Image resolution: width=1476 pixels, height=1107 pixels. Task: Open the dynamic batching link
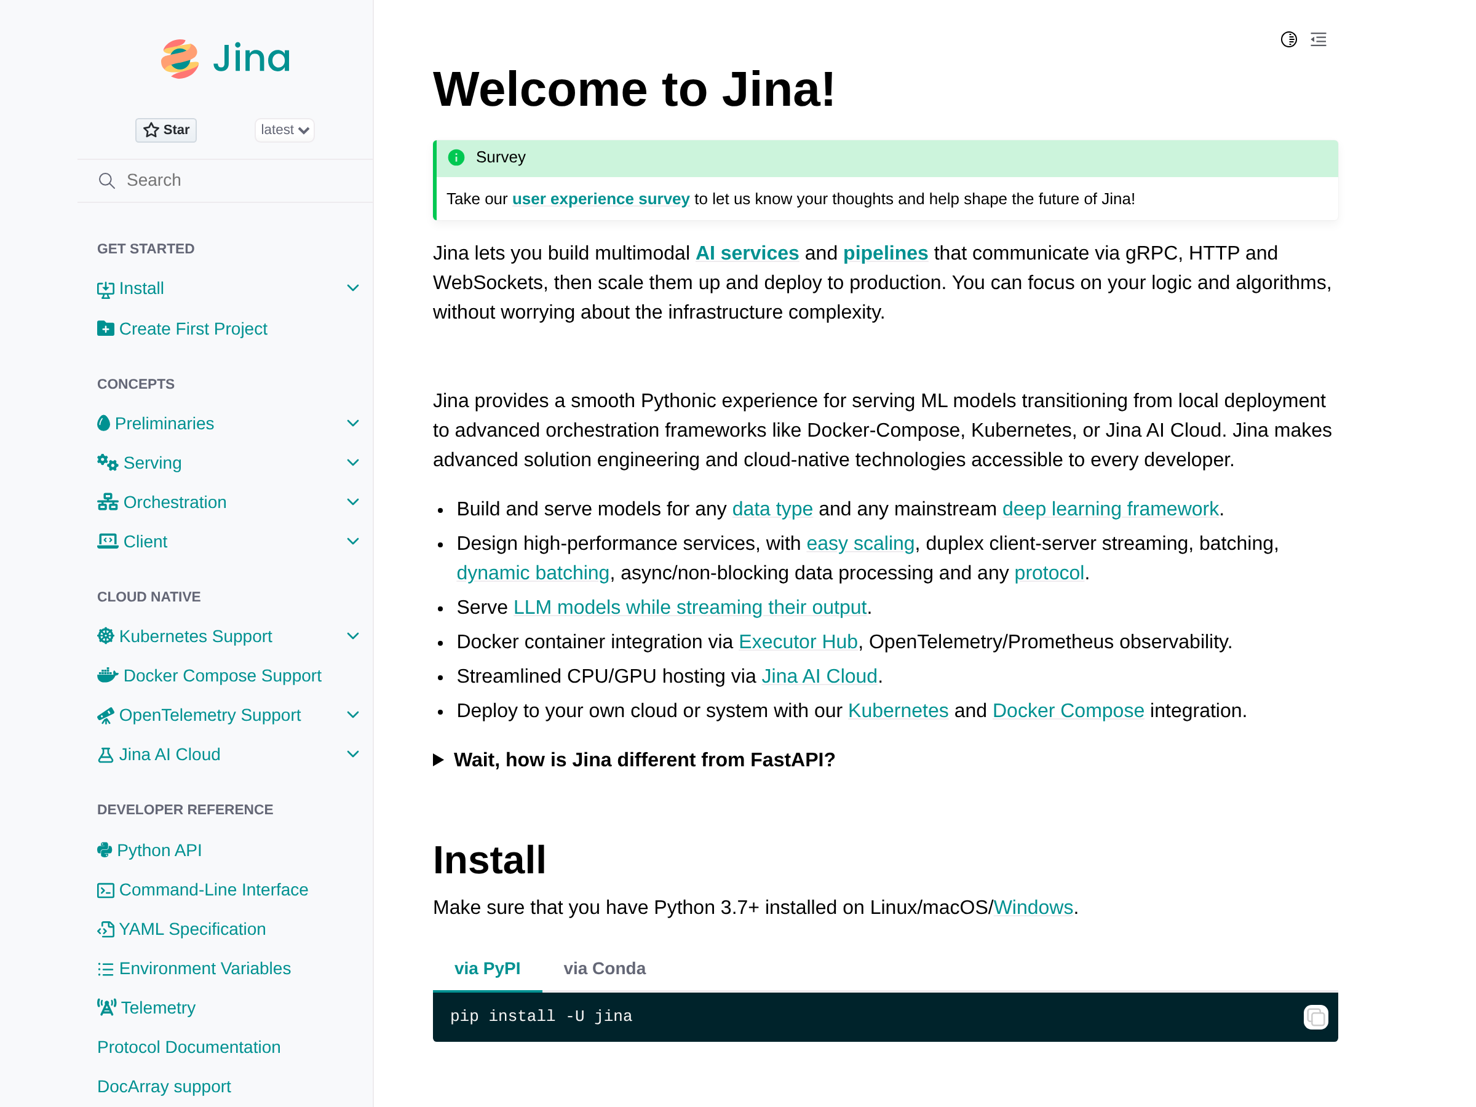click(x=533, y=573)
